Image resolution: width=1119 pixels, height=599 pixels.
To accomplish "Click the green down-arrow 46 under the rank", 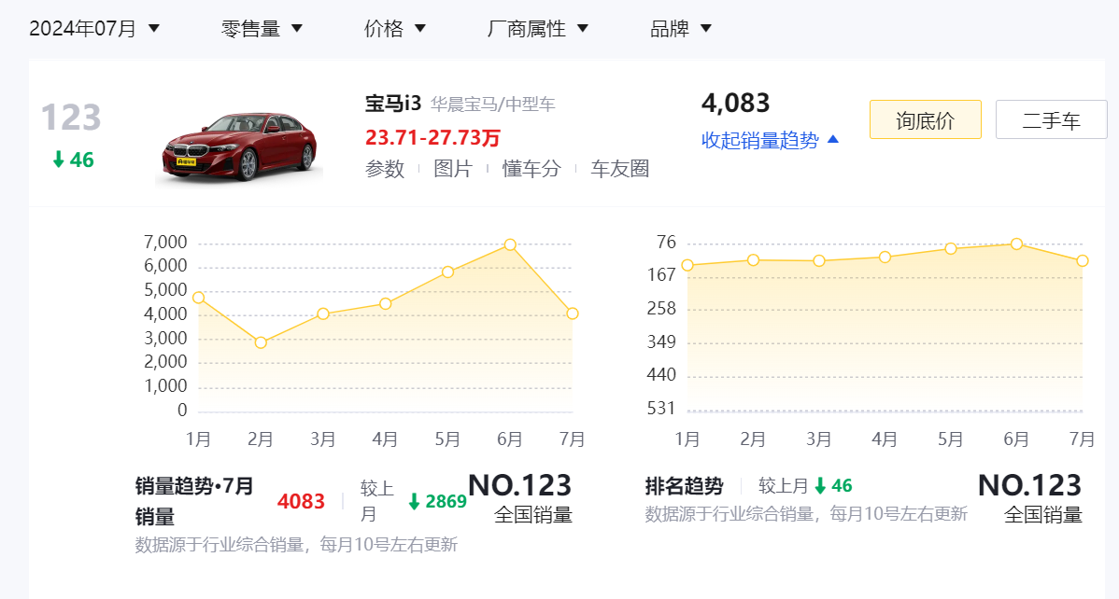I will coord(74,160).
